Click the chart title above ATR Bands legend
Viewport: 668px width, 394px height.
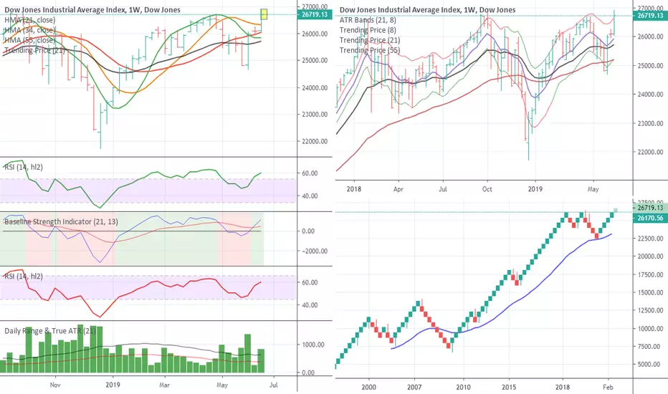(427, 9)
